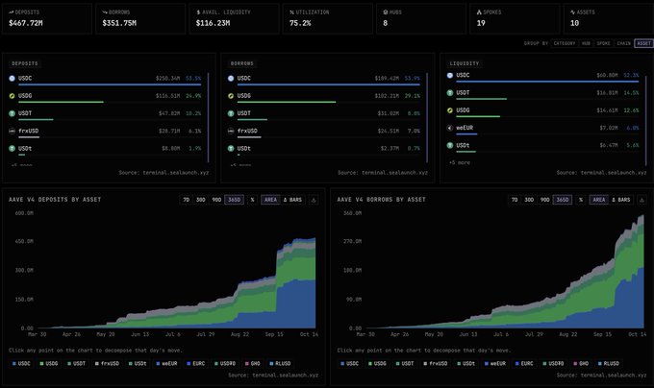The height and width of the screenshot is (388, 654).
Task: Click the blue USDC area in Deposits chart
Action: [296, 306]
